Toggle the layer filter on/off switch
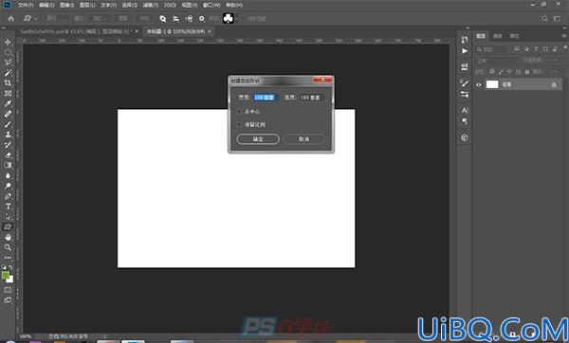The width and height of the screenshot is (569, 343). (565, 48)
